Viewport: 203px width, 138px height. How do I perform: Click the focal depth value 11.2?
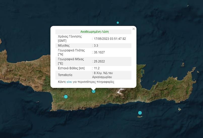97,68
